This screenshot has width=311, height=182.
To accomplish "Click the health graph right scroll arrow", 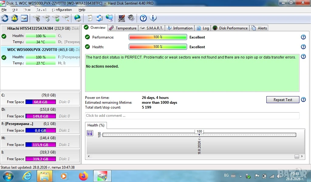I will pos(302,156).
